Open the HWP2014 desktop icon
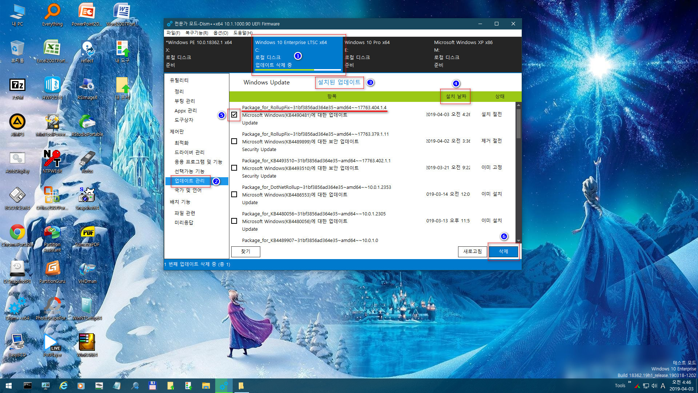 point(52,88)
